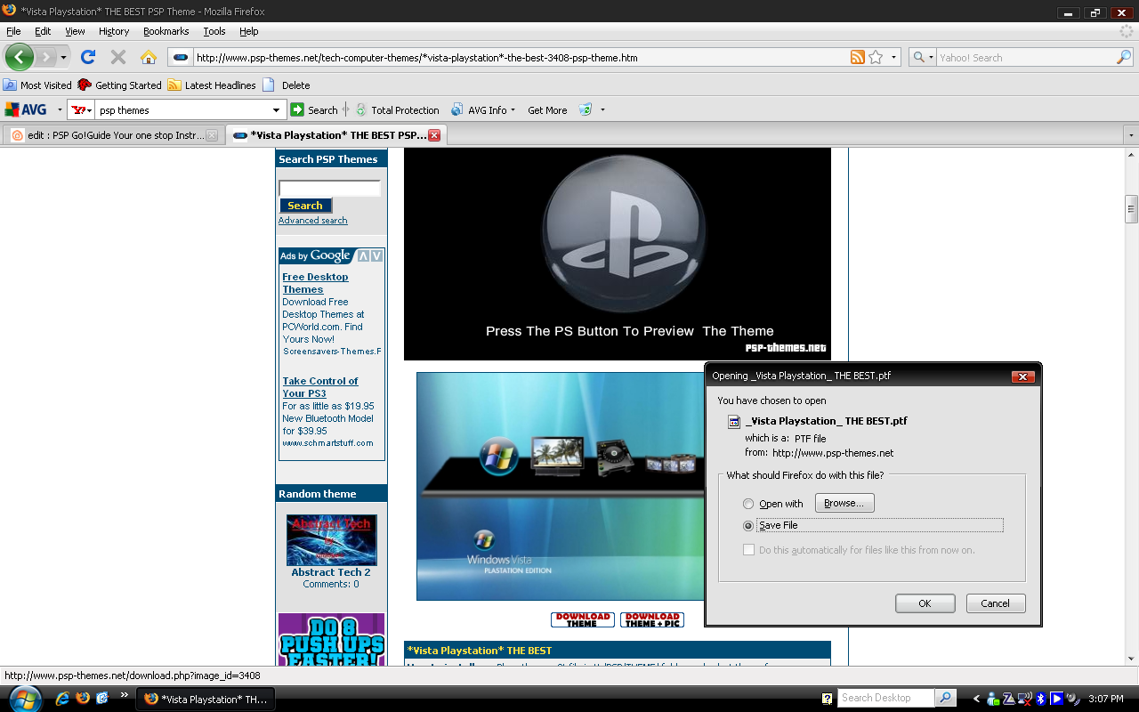Image resolution: width=1139 pixels, height=712 pixels.
Task: Open the Advanced search link
Action: pyautogui.click(x=312, y=221)
